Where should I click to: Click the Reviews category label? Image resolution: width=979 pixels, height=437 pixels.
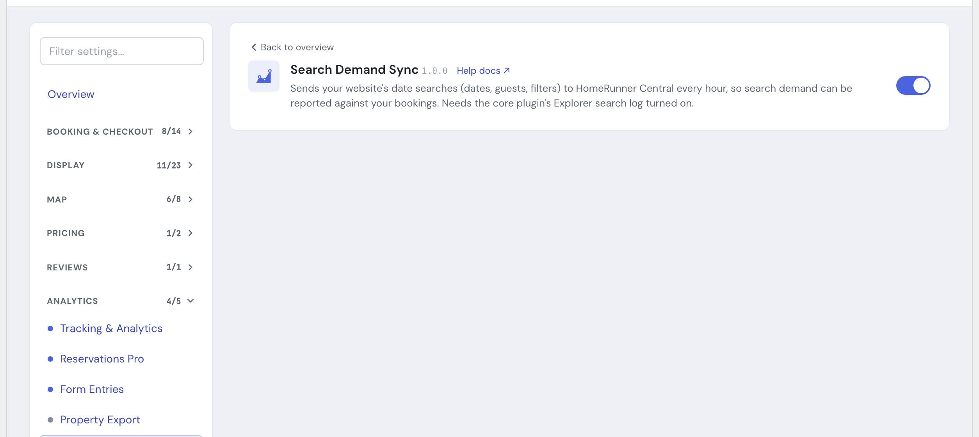coord(67,268)
